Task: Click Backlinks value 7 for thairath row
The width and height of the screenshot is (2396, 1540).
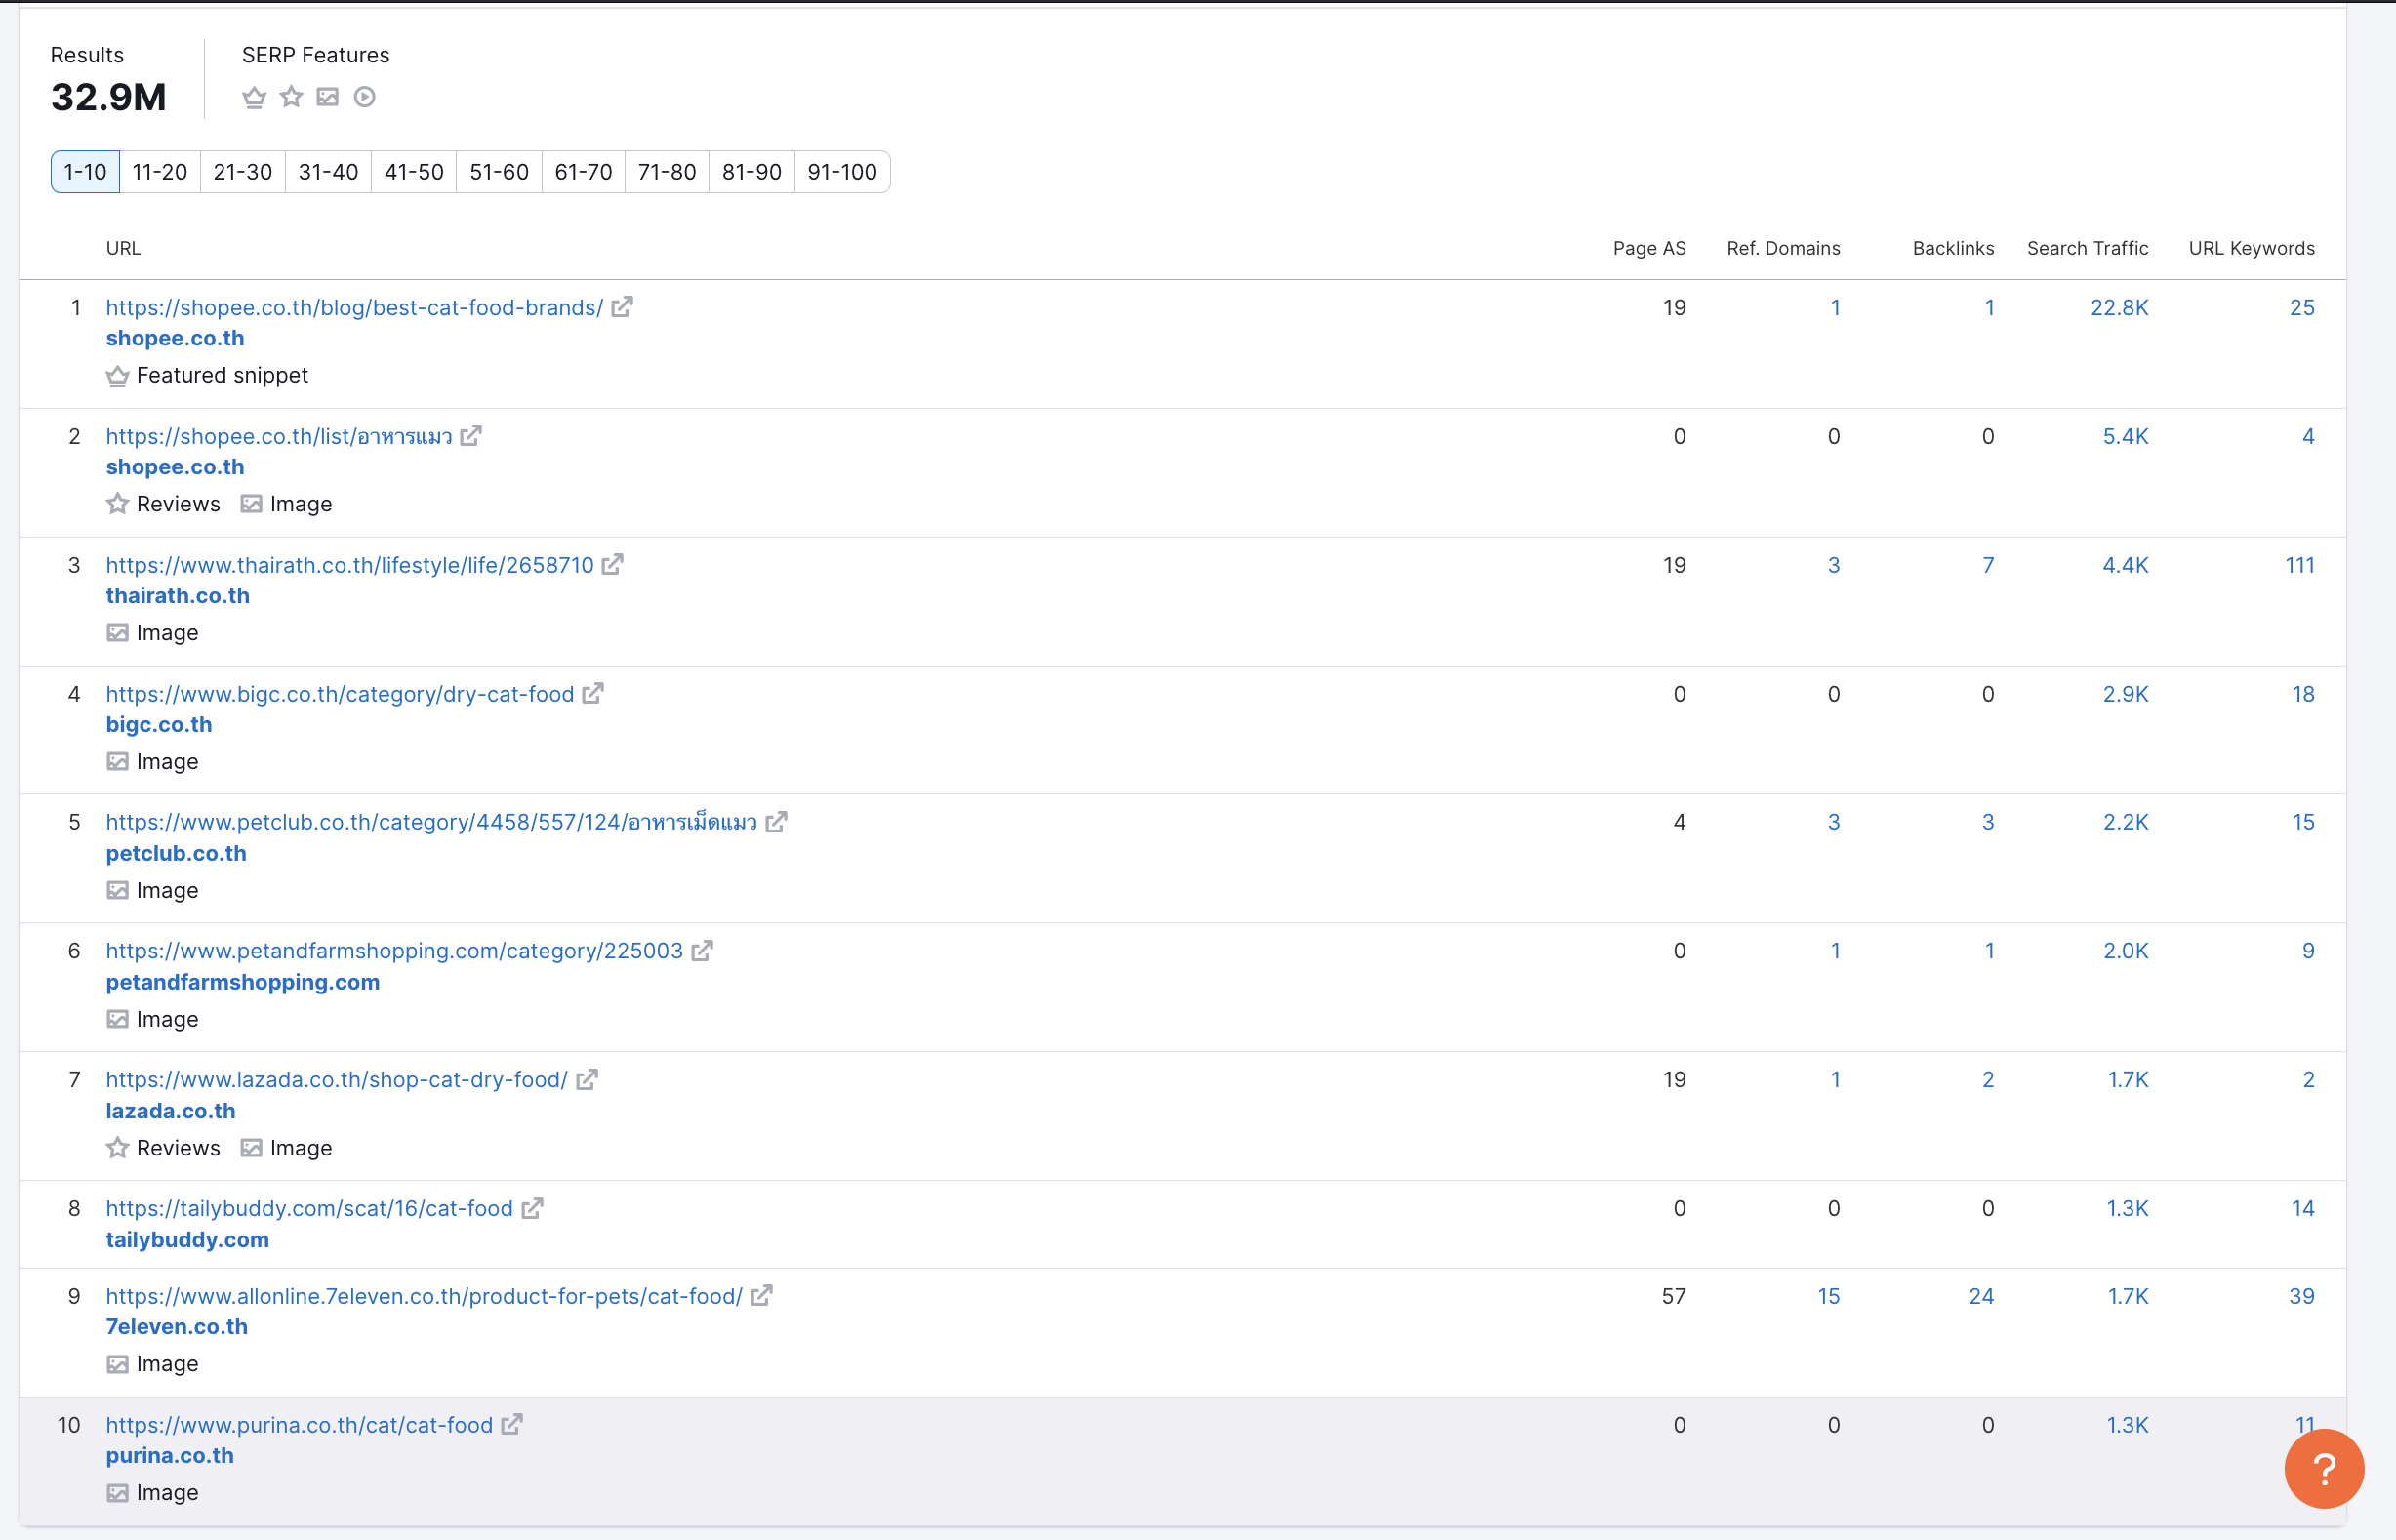Action: pos(1989,566)
